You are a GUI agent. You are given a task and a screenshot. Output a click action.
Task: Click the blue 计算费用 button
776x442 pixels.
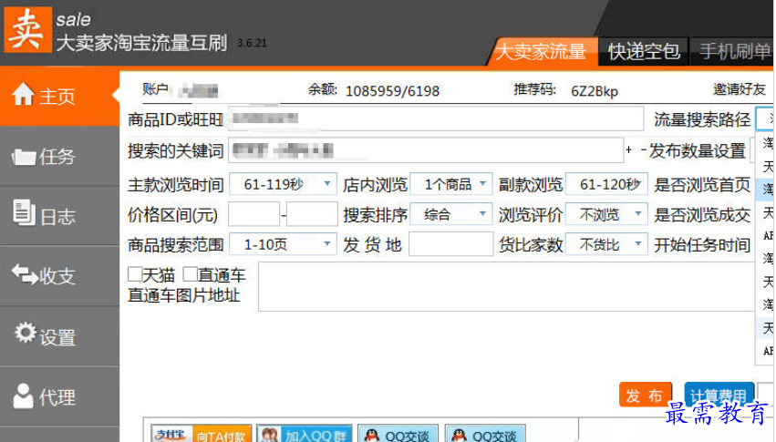[719, 395]
